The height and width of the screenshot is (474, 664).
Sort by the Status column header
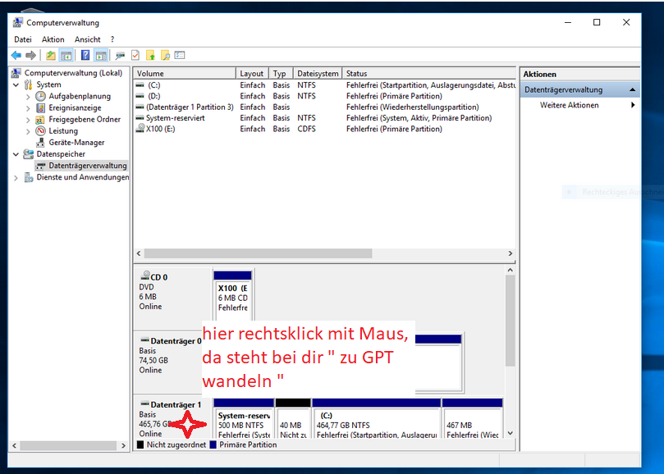click(428, 73)
